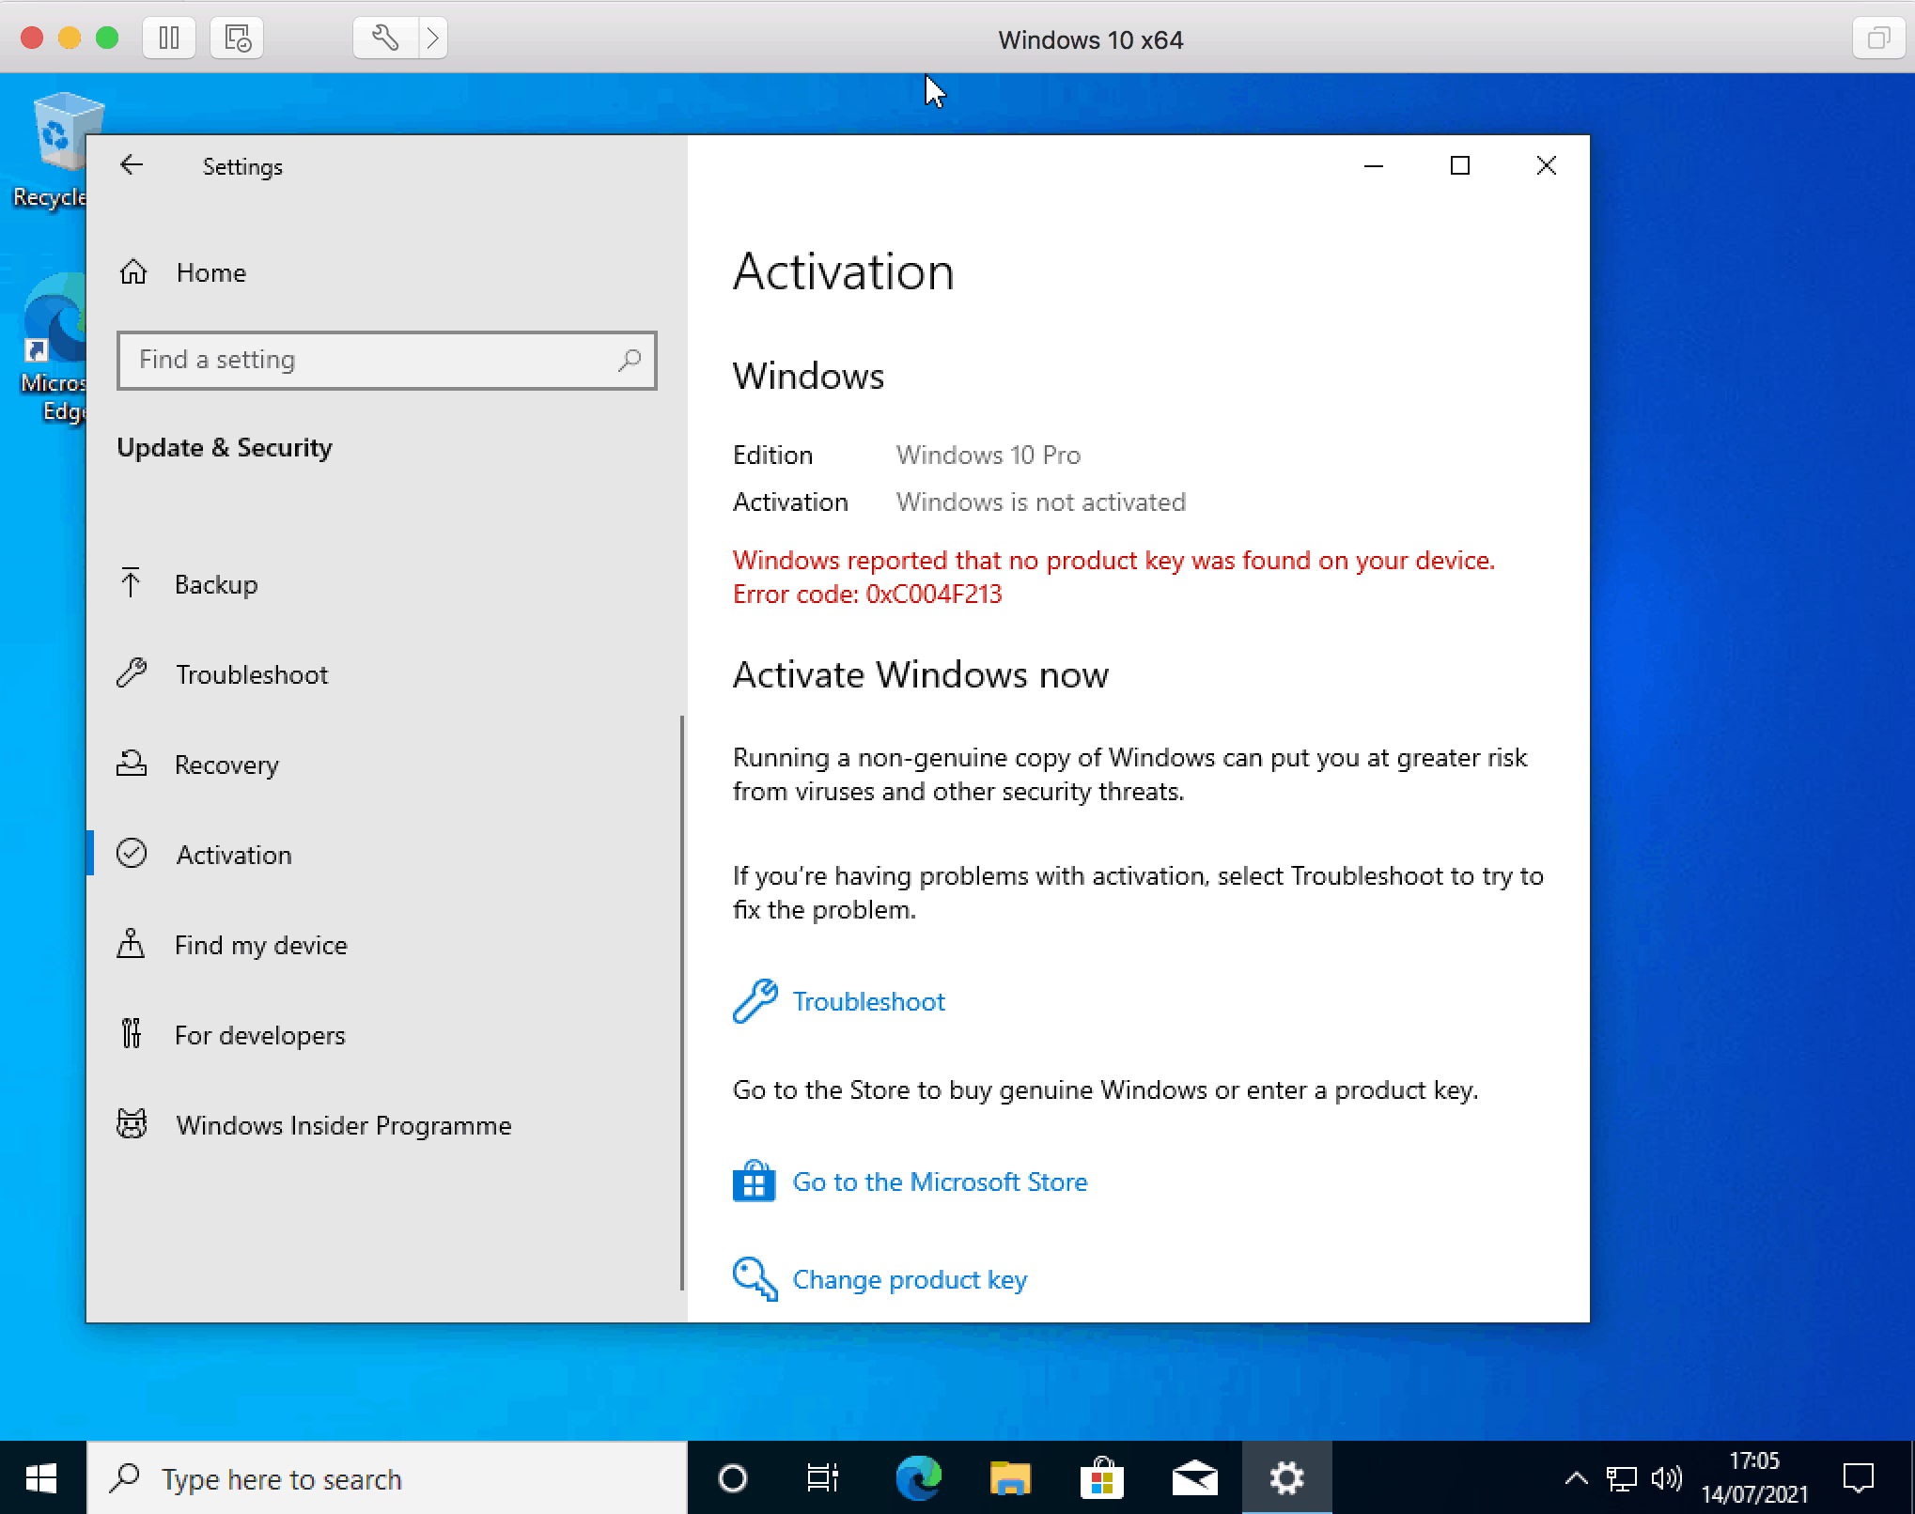Pause the virtual machine in VM toolbar

click(169, 39)
